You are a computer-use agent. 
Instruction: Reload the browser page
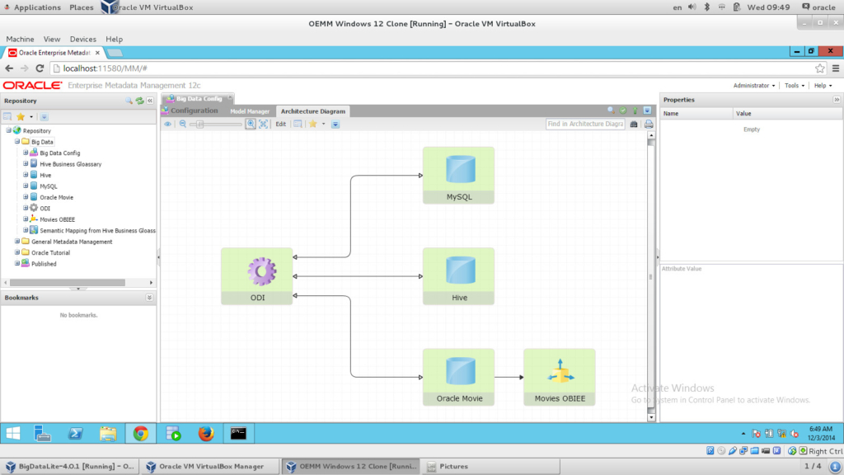40,68
